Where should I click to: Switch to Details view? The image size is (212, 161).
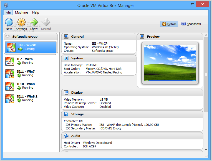[169, 24]
